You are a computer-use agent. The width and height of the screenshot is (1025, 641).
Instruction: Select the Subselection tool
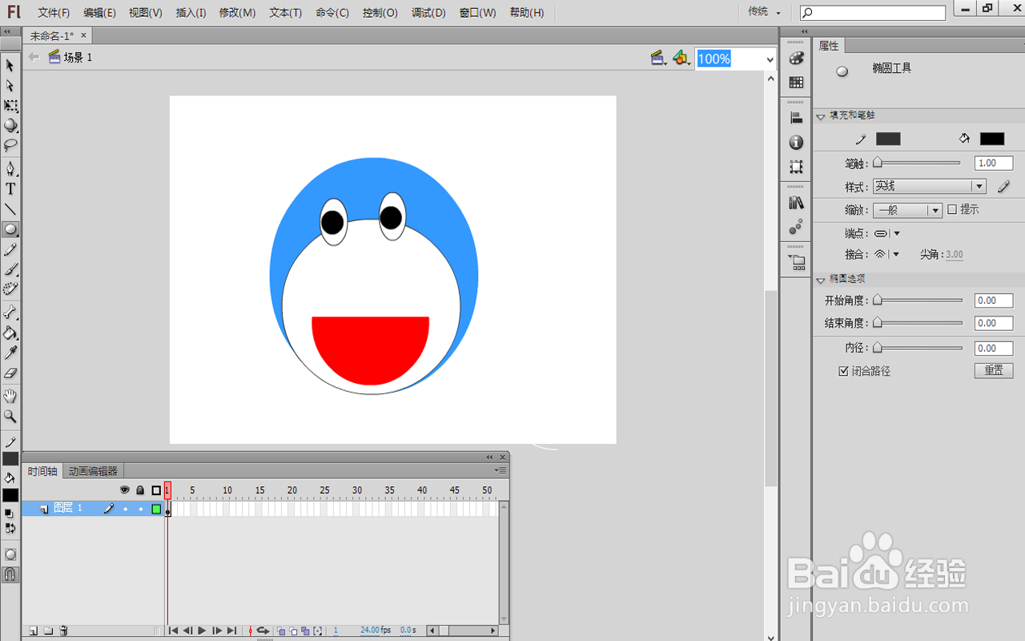tap(10, 86)
